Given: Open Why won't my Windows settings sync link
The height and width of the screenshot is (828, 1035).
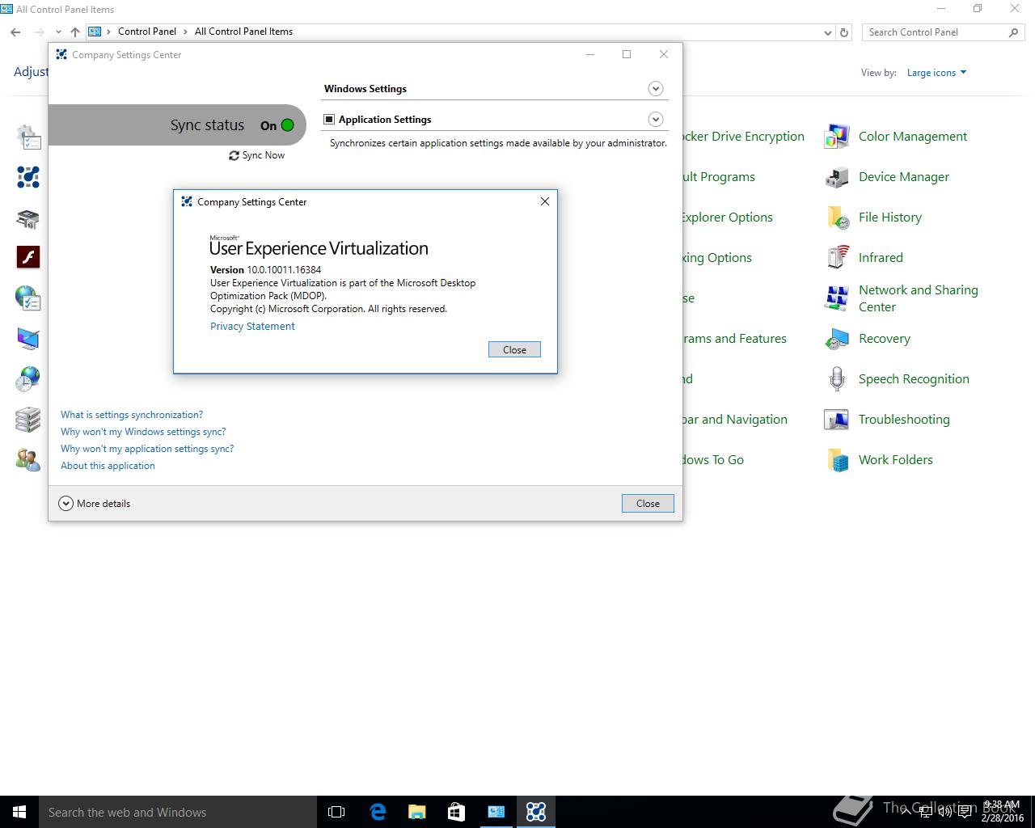Looking at the screenshot, I should tap(143, 432).
